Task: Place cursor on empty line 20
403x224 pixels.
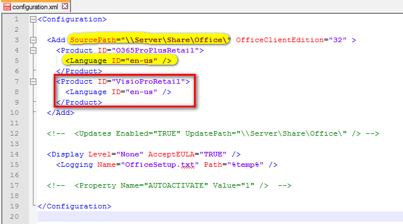Action: [x=220, y=216]
